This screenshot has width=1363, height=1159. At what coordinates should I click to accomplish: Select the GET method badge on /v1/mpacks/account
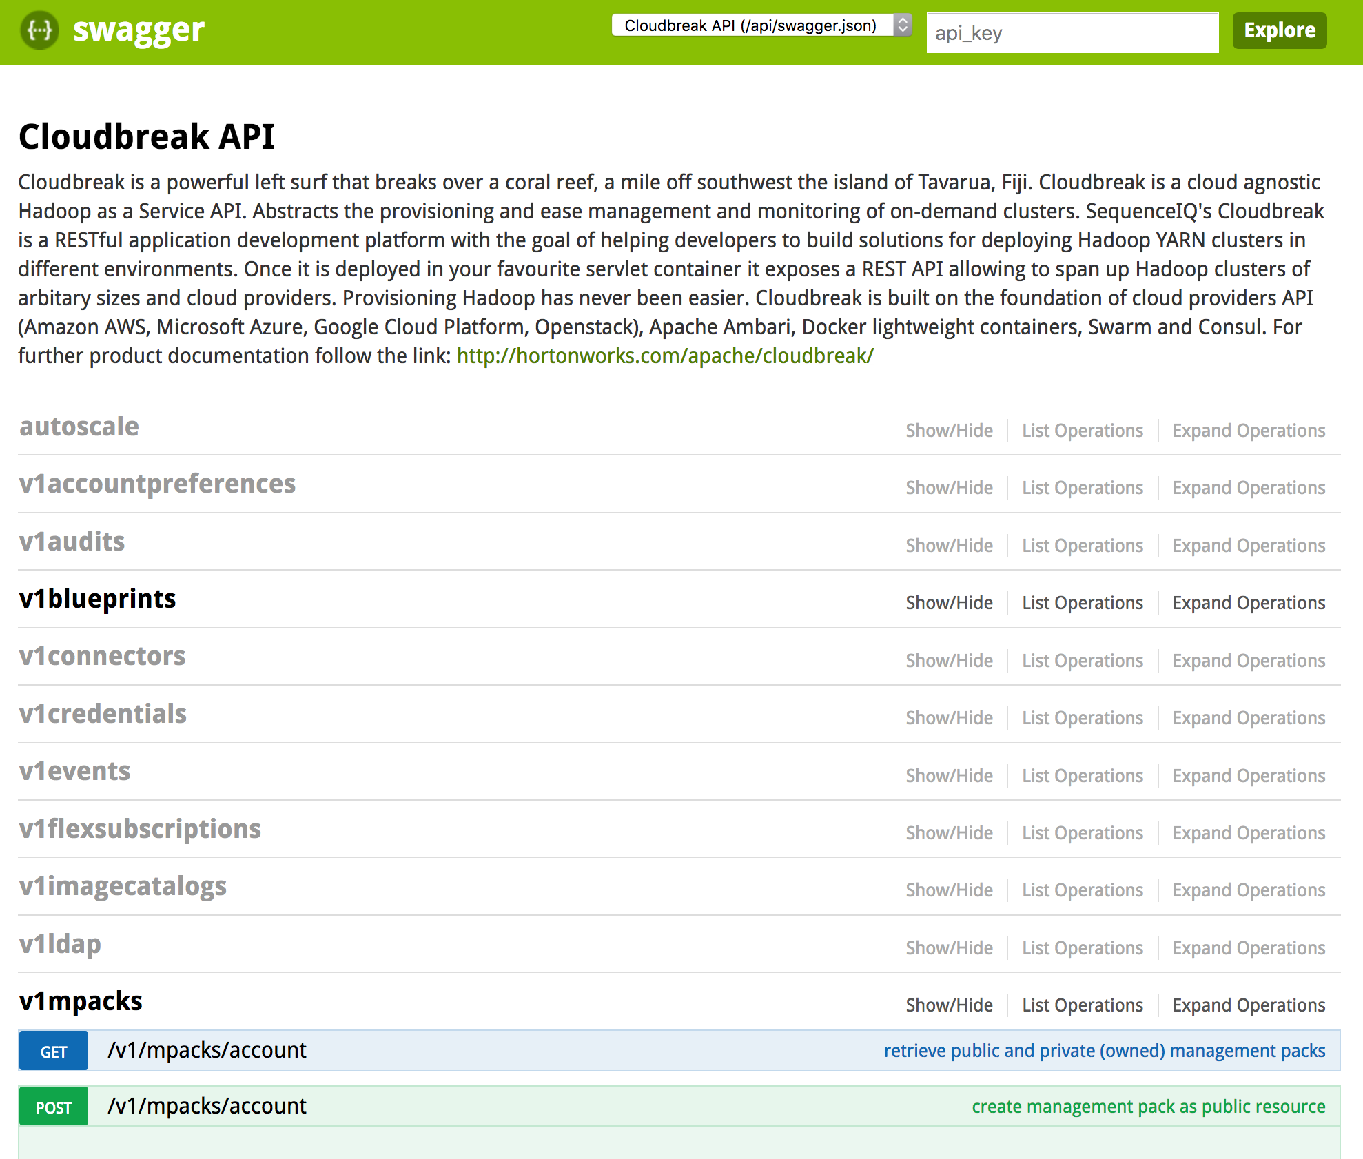point(53,1051)
